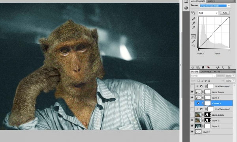Click the smooth curve values icon
The height and width of the screenshot is (142, 237).
(x=193, y=45)
